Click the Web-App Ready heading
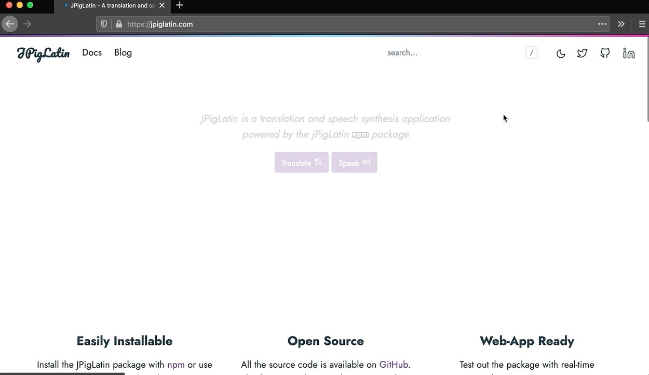This screenshot has height=375, width=649. click(x=527, y=341)
